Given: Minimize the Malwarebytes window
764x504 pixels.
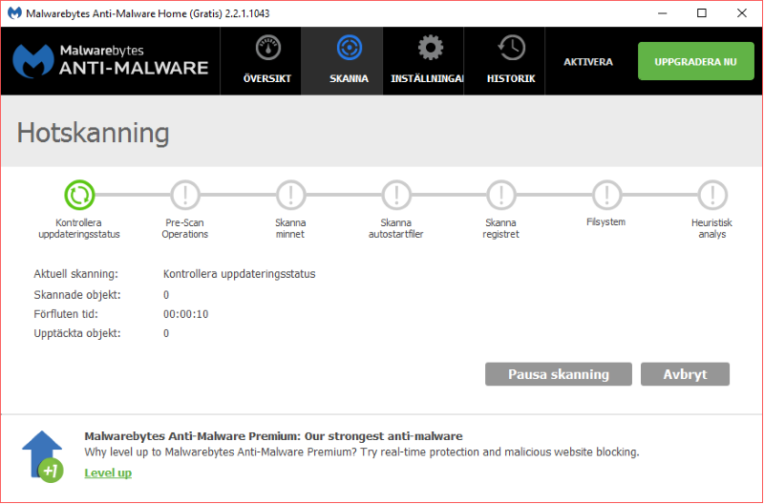Looking at the screenshot, I should tap(662, 13).
